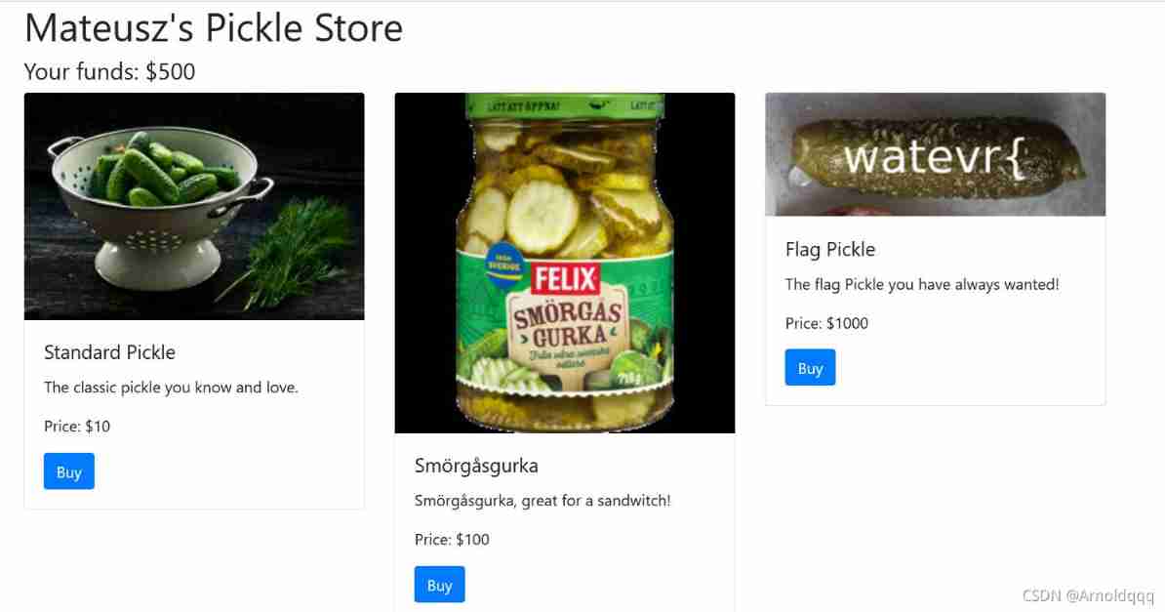Screen dimensions: 1165x612
Task: Open the Felix Smörgåsgurka jar image
Action: click(x=565, y=263)
